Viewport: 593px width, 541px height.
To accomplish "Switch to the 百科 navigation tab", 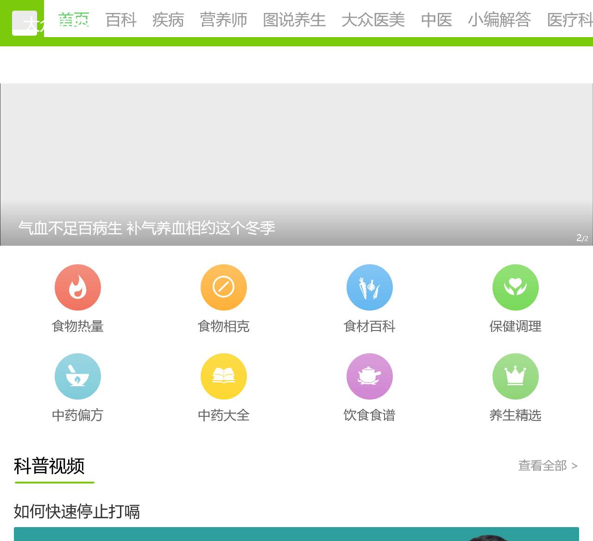I will click(121, 21).
